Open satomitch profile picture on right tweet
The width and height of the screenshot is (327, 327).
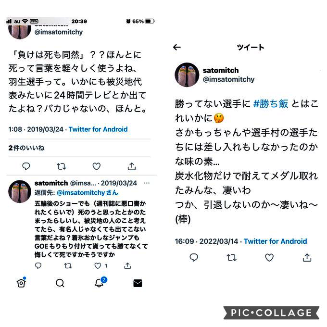[187, 75]
